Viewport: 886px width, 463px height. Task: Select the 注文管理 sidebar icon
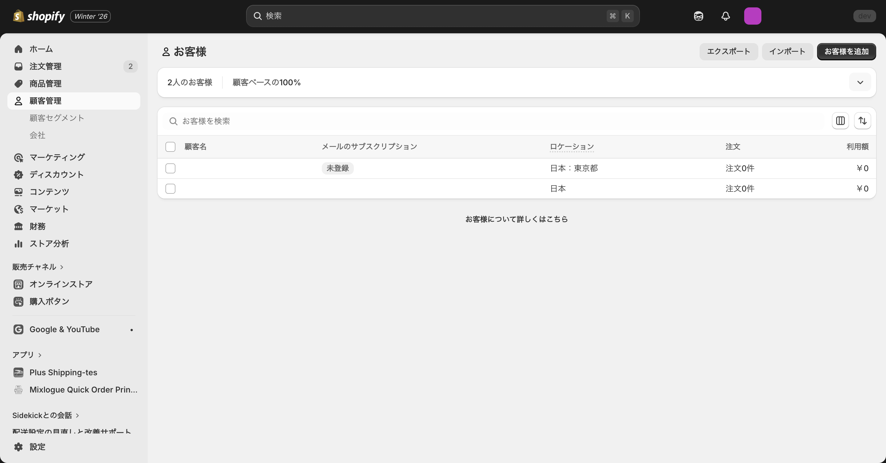click(18, 66)
